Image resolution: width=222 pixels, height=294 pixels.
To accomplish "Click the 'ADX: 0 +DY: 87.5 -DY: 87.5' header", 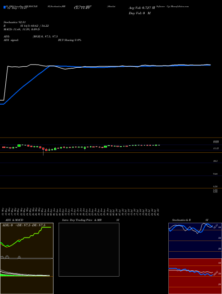I will 24,225.
